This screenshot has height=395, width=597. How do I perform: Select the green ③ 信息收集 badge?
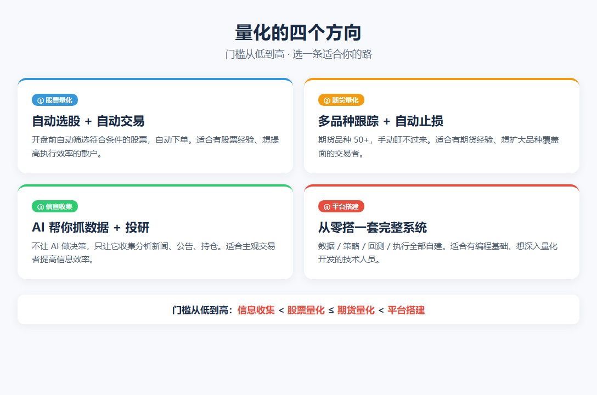pos(55,207)
